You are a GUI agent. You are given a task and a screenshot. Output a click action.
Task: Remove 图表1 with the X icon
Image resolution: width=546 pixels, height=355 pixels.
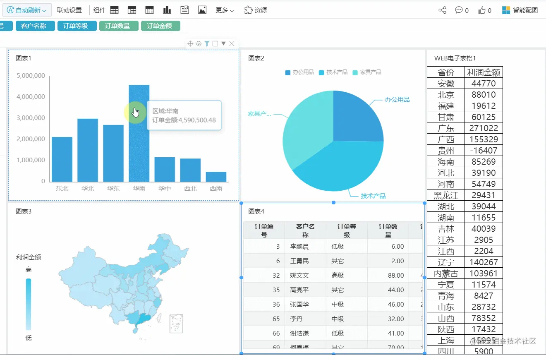[232, 43]
